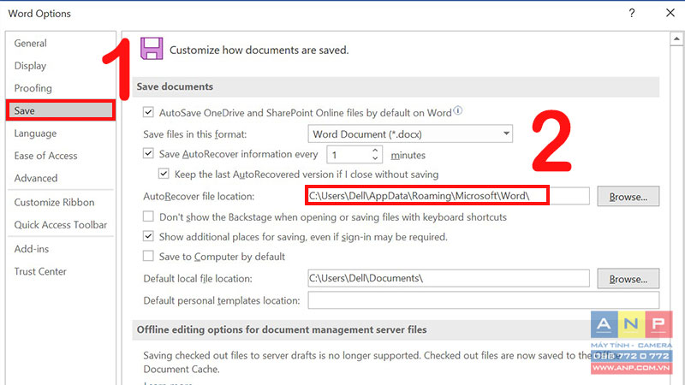This screenshot has height=385, width=685.
Task: Enable Don't show the Backstage checkbox
Action: [148, 216]
